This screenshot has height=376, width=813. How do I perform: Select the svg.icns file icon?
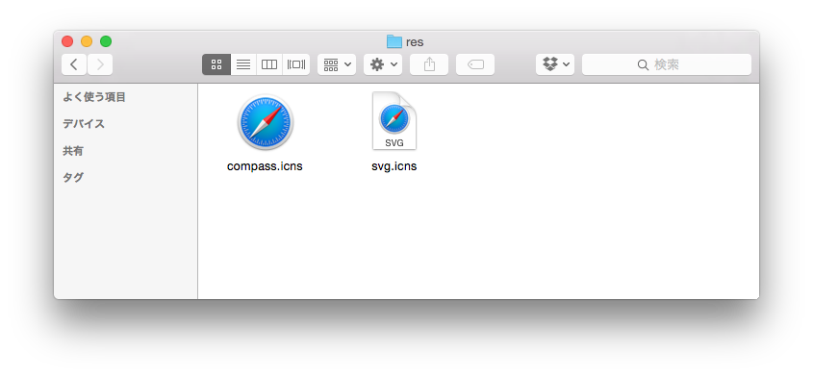pyautogui.click(x=394, y=120)
